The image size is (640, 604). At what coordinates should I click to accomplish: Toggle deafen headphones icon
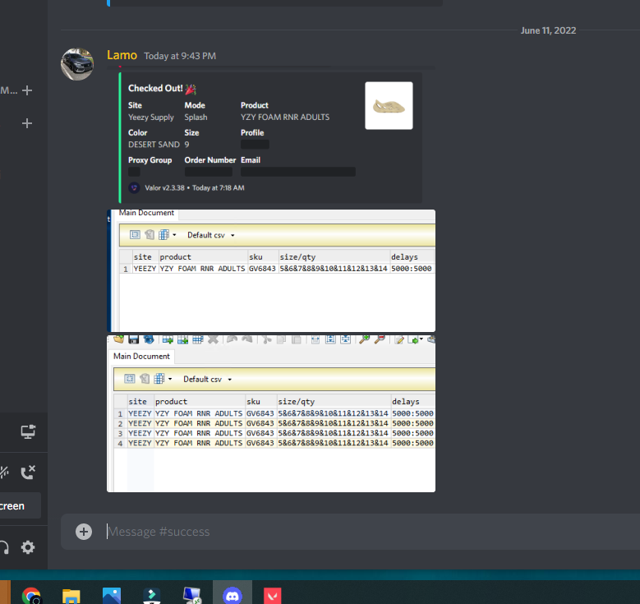pyautogui.click(x=4, y=547)
